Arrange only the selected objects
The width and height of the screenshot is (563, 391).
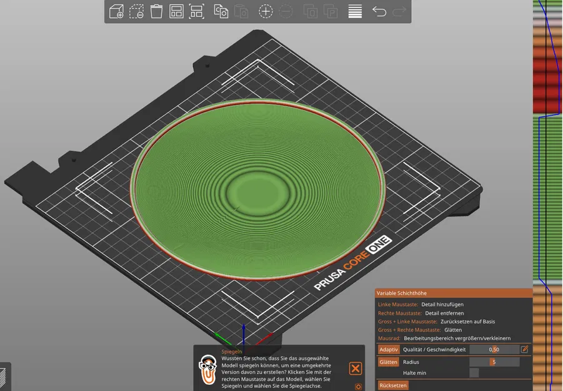point(196,11)
